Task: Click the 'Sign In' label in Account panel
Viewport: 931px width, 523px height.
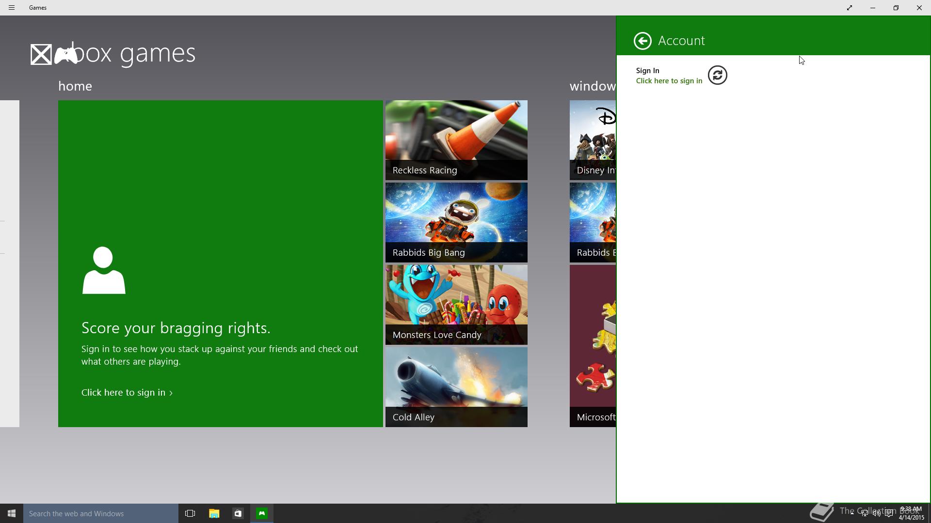Action: (x=648, y=71)
